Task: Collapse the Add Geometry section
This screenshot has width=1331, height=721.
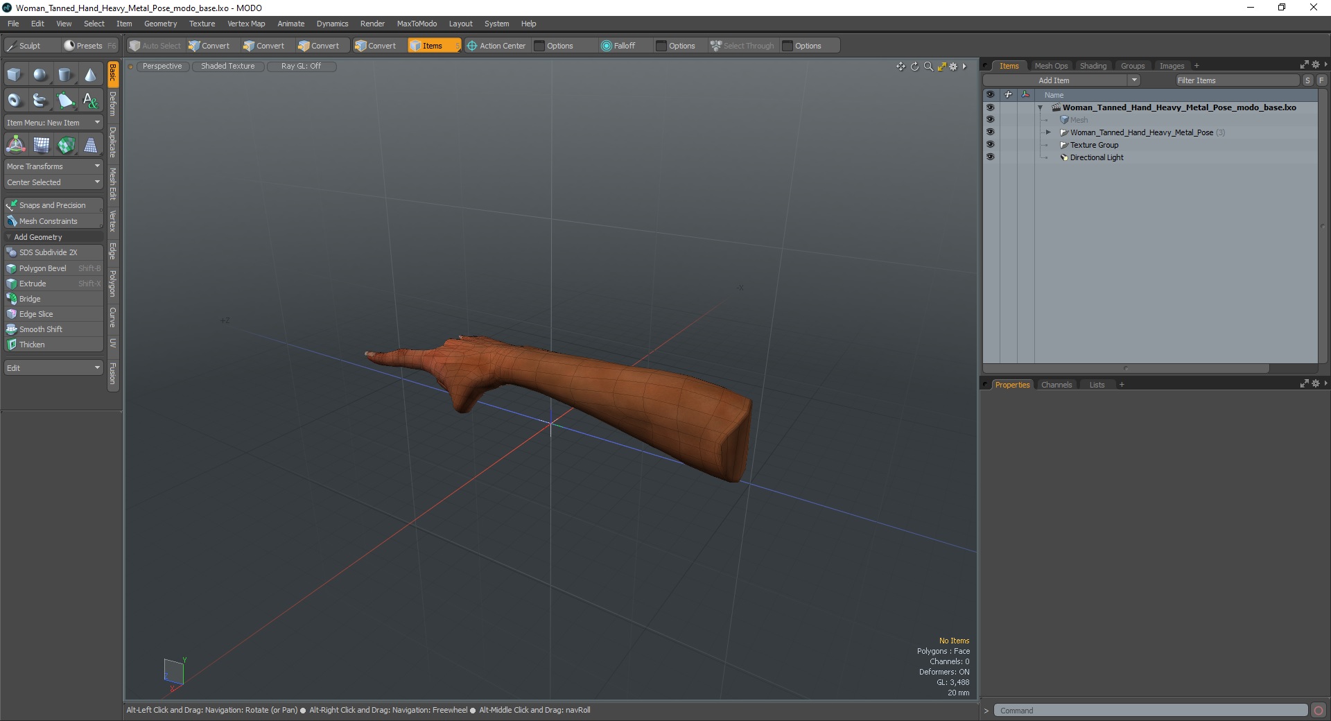Action: click(9, 237)
